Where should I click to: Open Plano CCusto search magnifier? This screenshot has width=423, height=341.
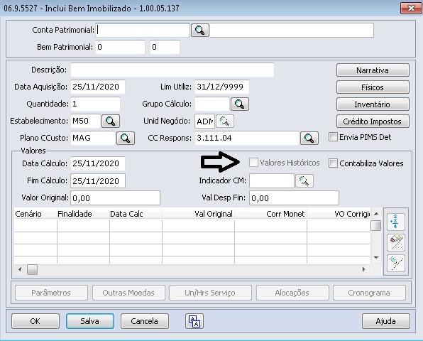(126, 138)
